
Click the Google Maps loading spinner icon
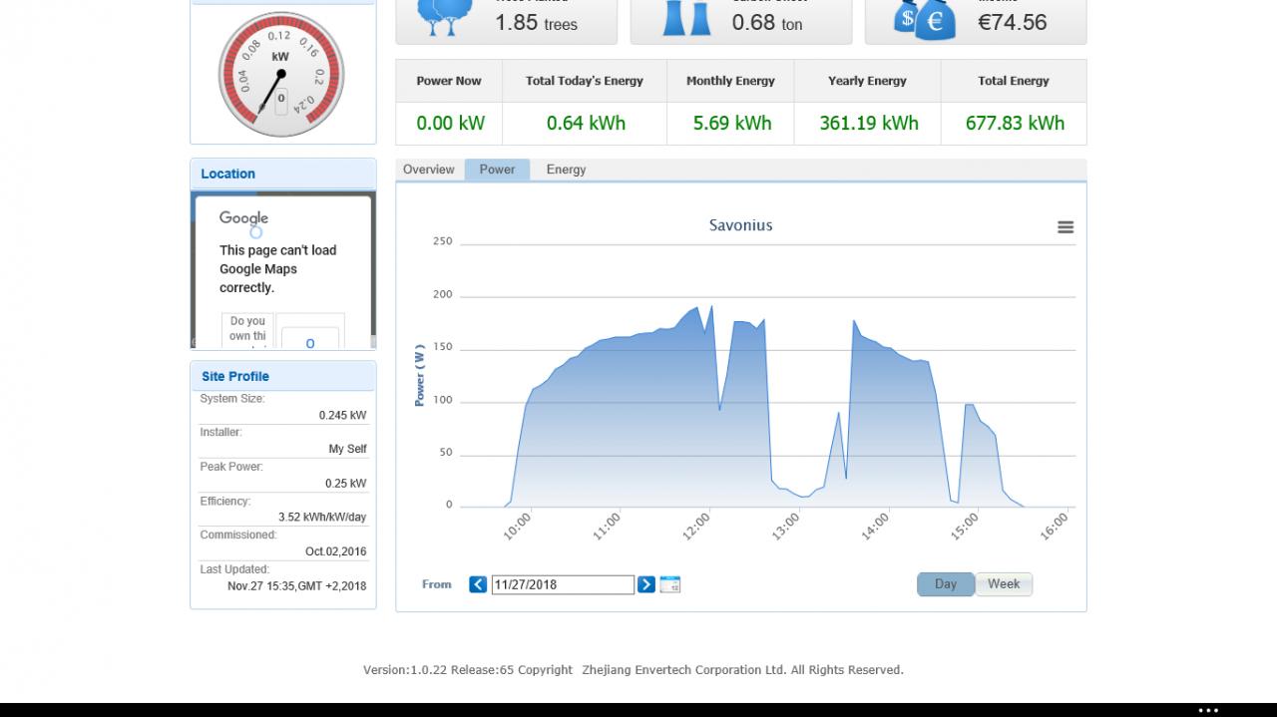pos(255,232)
